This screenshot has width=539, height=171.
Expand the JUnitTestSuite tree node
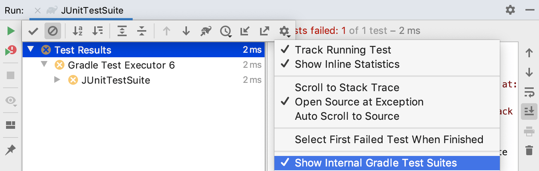point(57,80)
